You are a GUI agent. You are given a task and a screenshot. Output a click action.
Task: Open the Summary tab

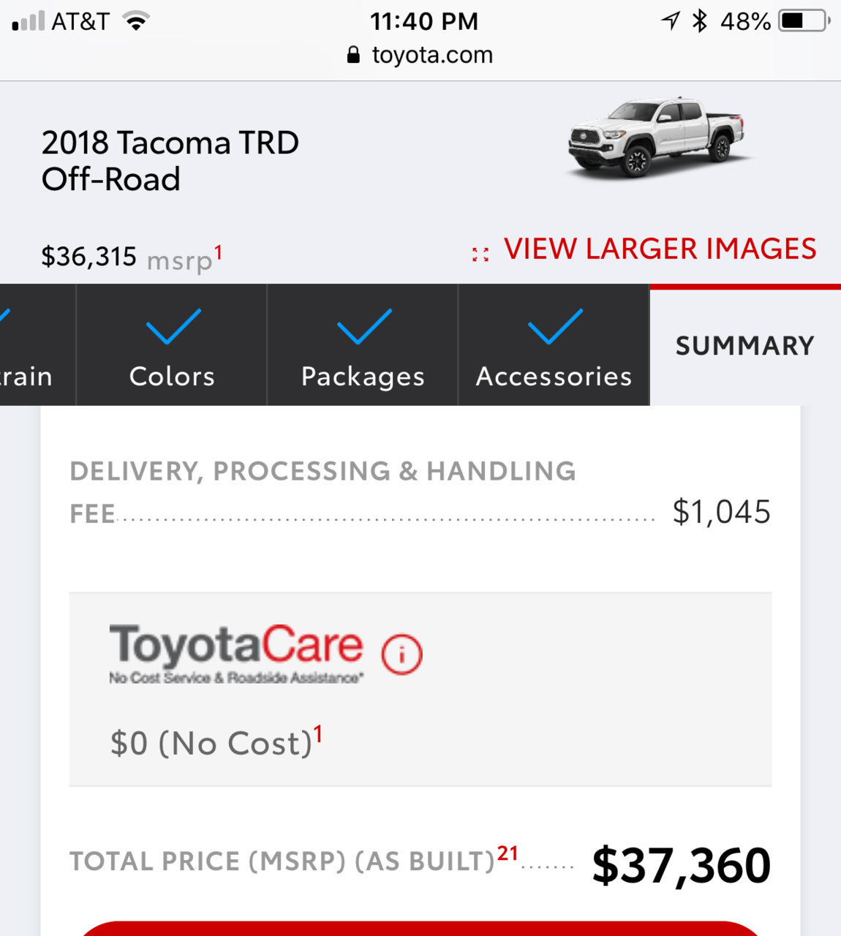pyautogui.click(x=745, y=345)
